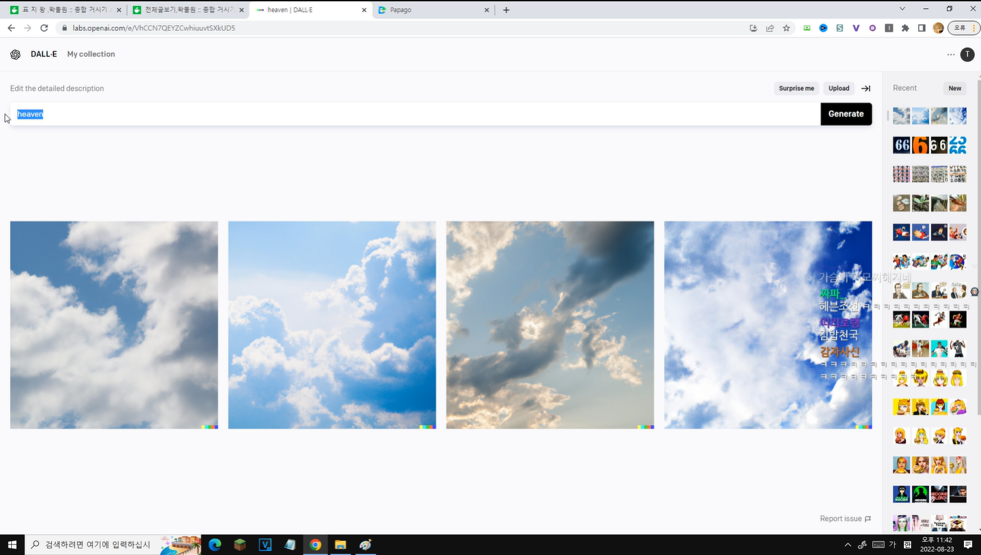Go forward with the browser forward arrow

tap(28, 28)
